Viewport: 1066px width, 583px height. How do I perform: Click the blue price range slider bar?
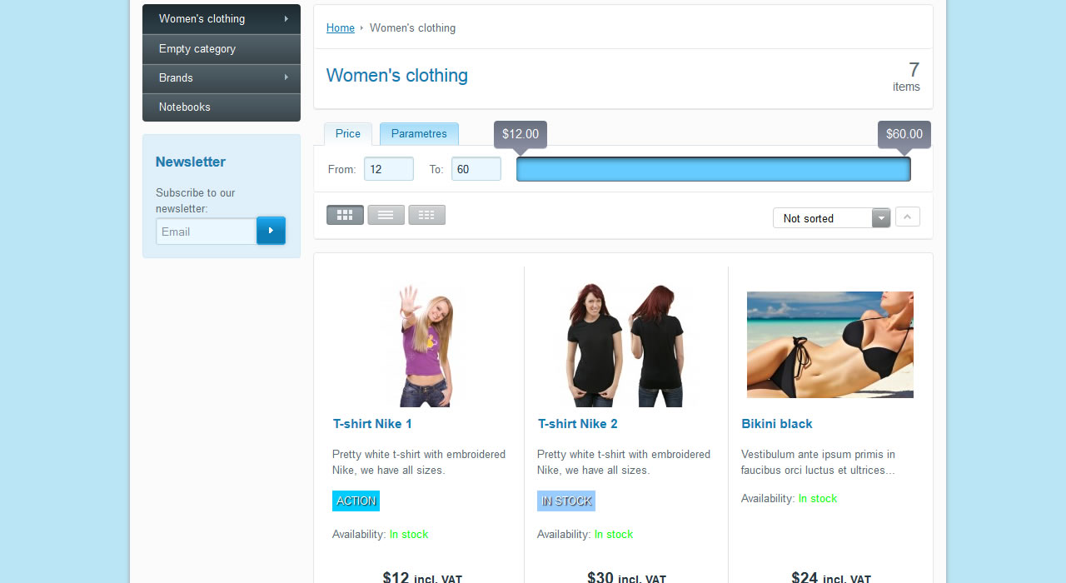[x=714, y=169]
